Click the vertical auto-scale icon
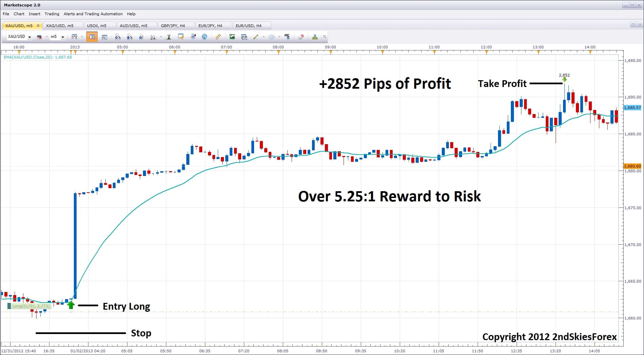The width and height of the screenshot is (644, 355). coord(169,37)
